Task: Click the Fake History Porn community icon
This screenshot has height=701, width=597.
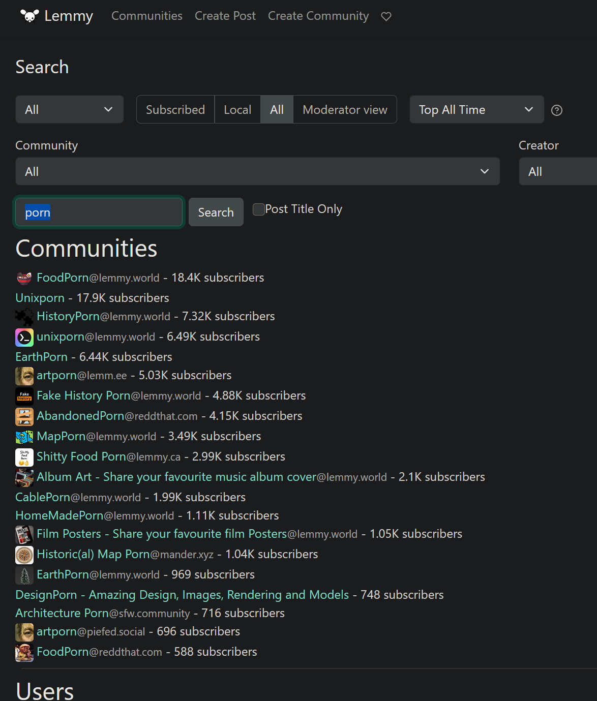Action: [24, 396]
